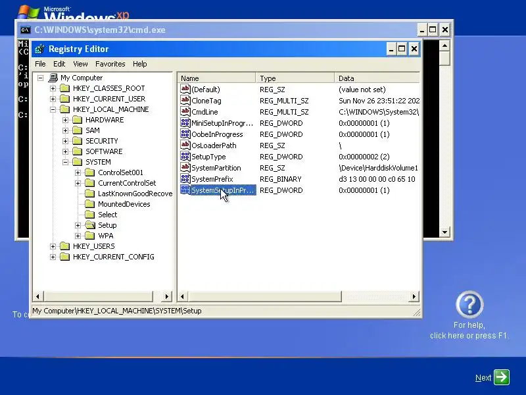Select the SystemSetupInProgress value

click(222, 190)
